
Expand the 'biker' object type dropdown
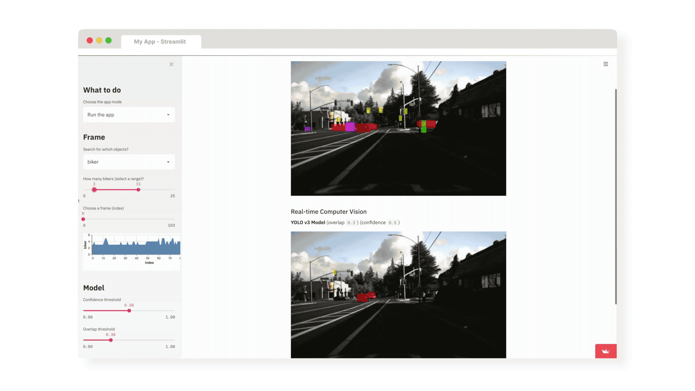129,162
